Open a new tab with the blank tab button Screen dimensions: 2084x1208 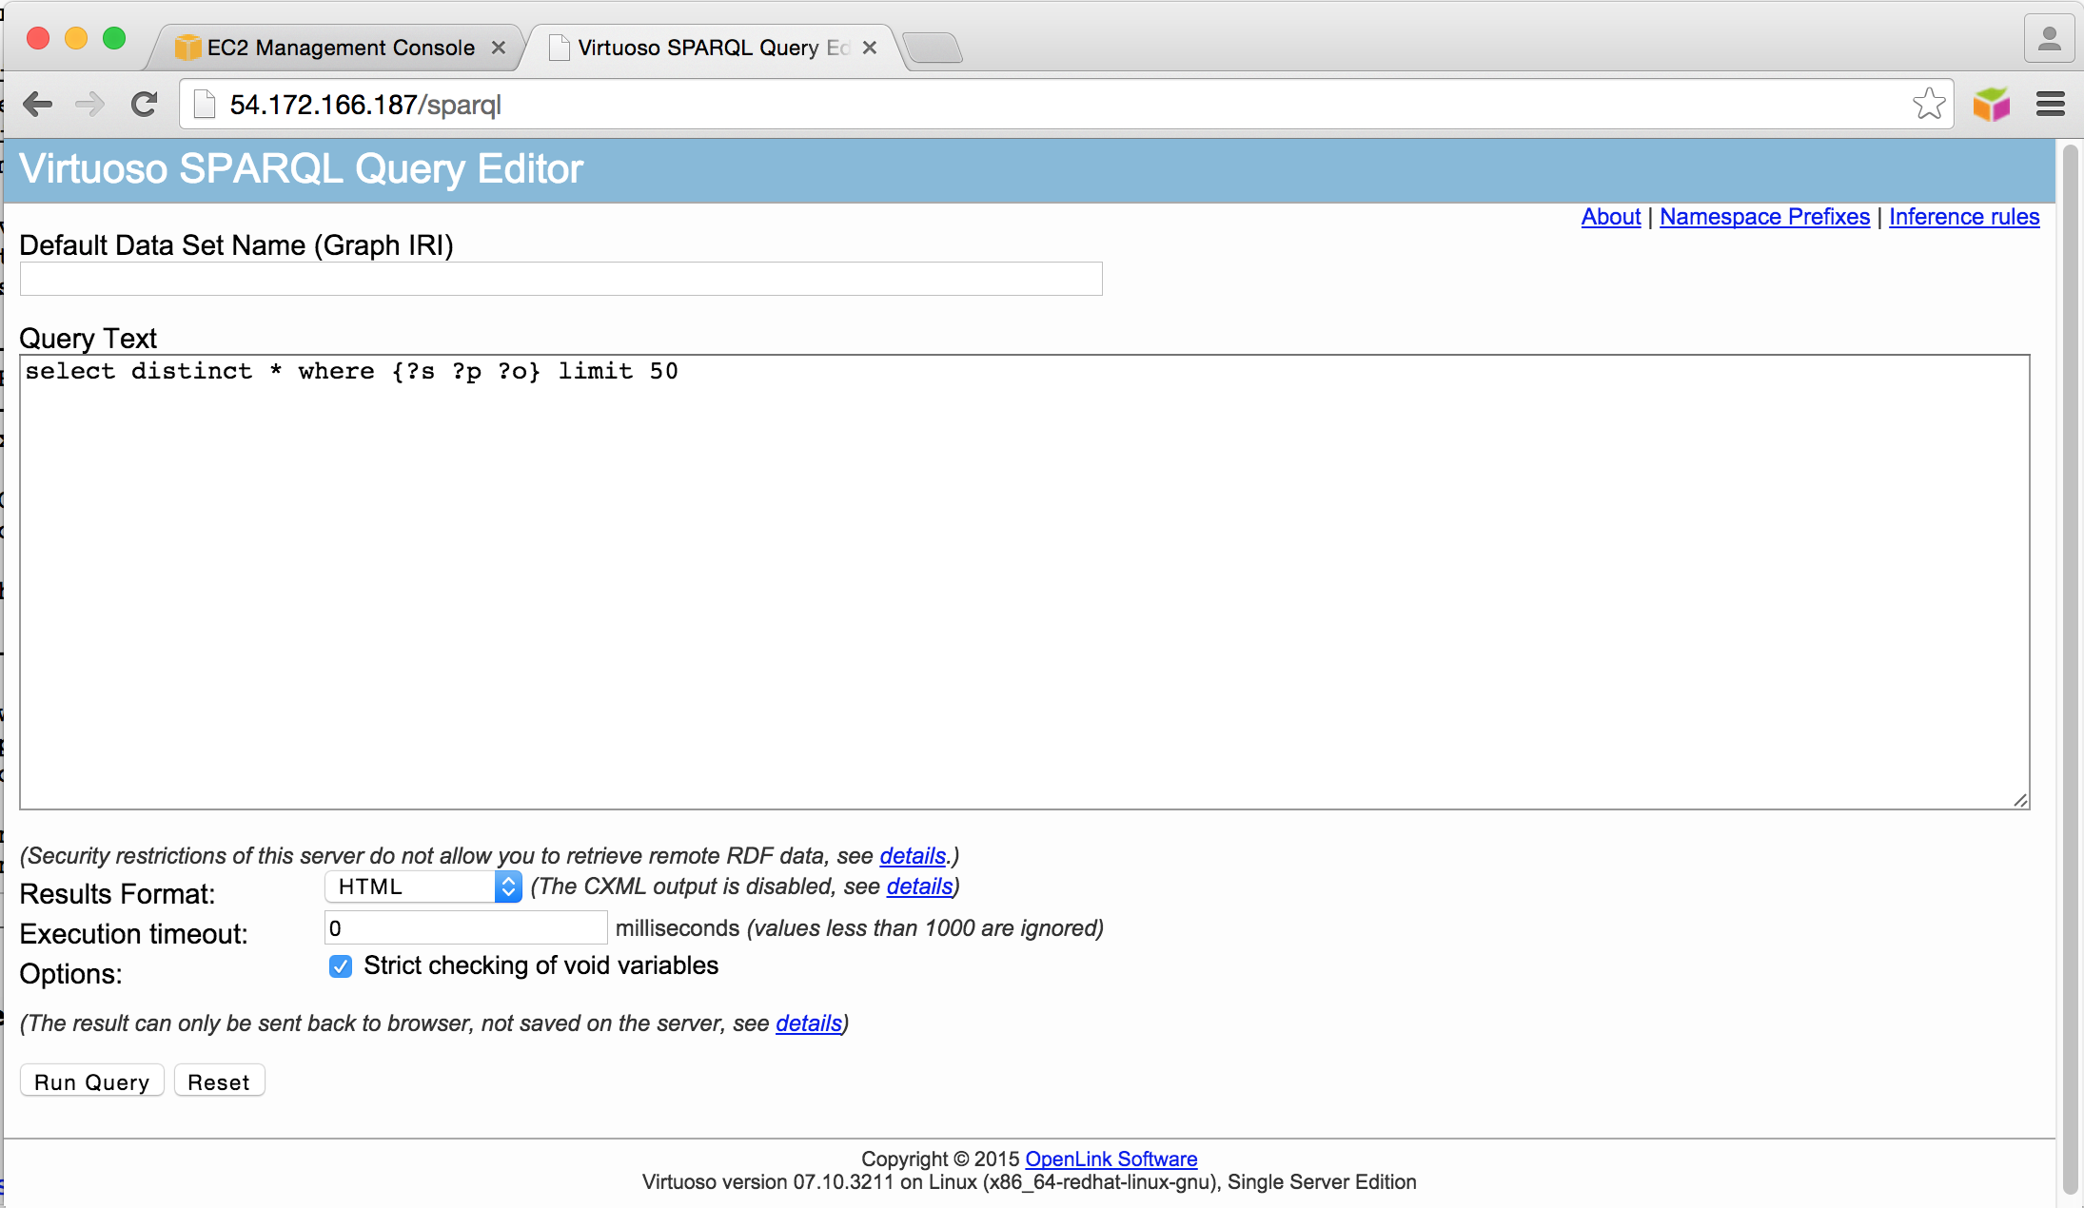(x=933, y=48)
